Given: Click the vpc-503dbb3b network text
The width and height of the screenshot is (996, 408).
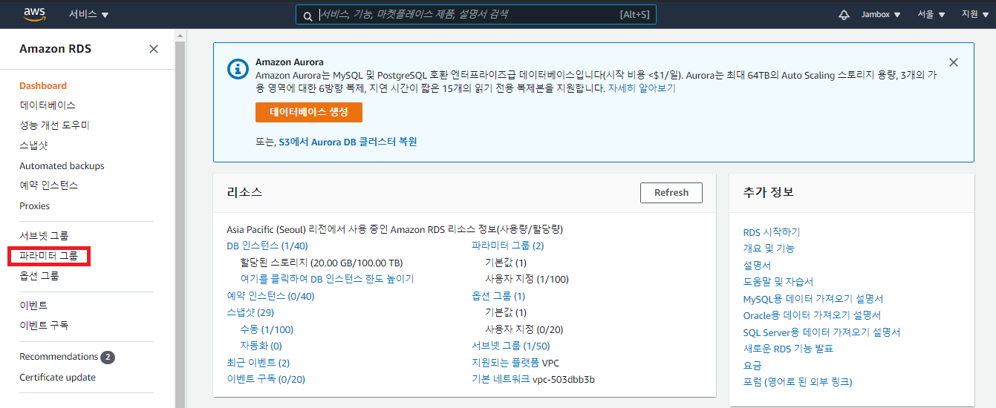Looking at the screenshot, I should (x=564, y=380).
